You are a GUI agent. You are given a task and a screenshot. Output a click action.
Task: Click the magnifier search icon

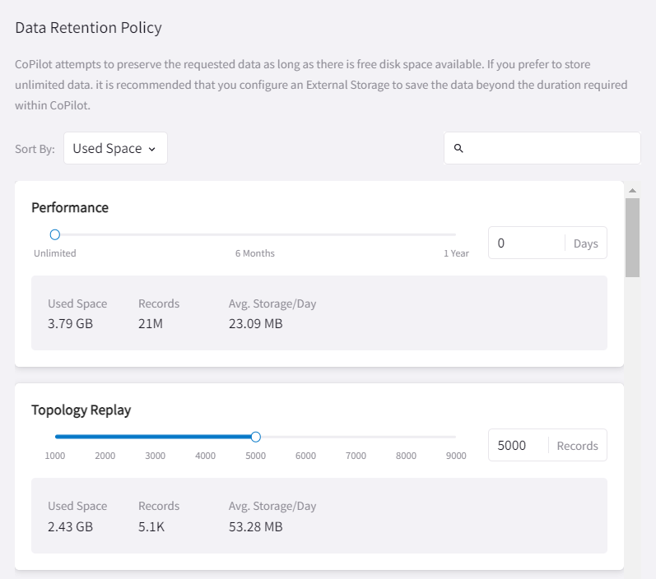coord(459,149)
